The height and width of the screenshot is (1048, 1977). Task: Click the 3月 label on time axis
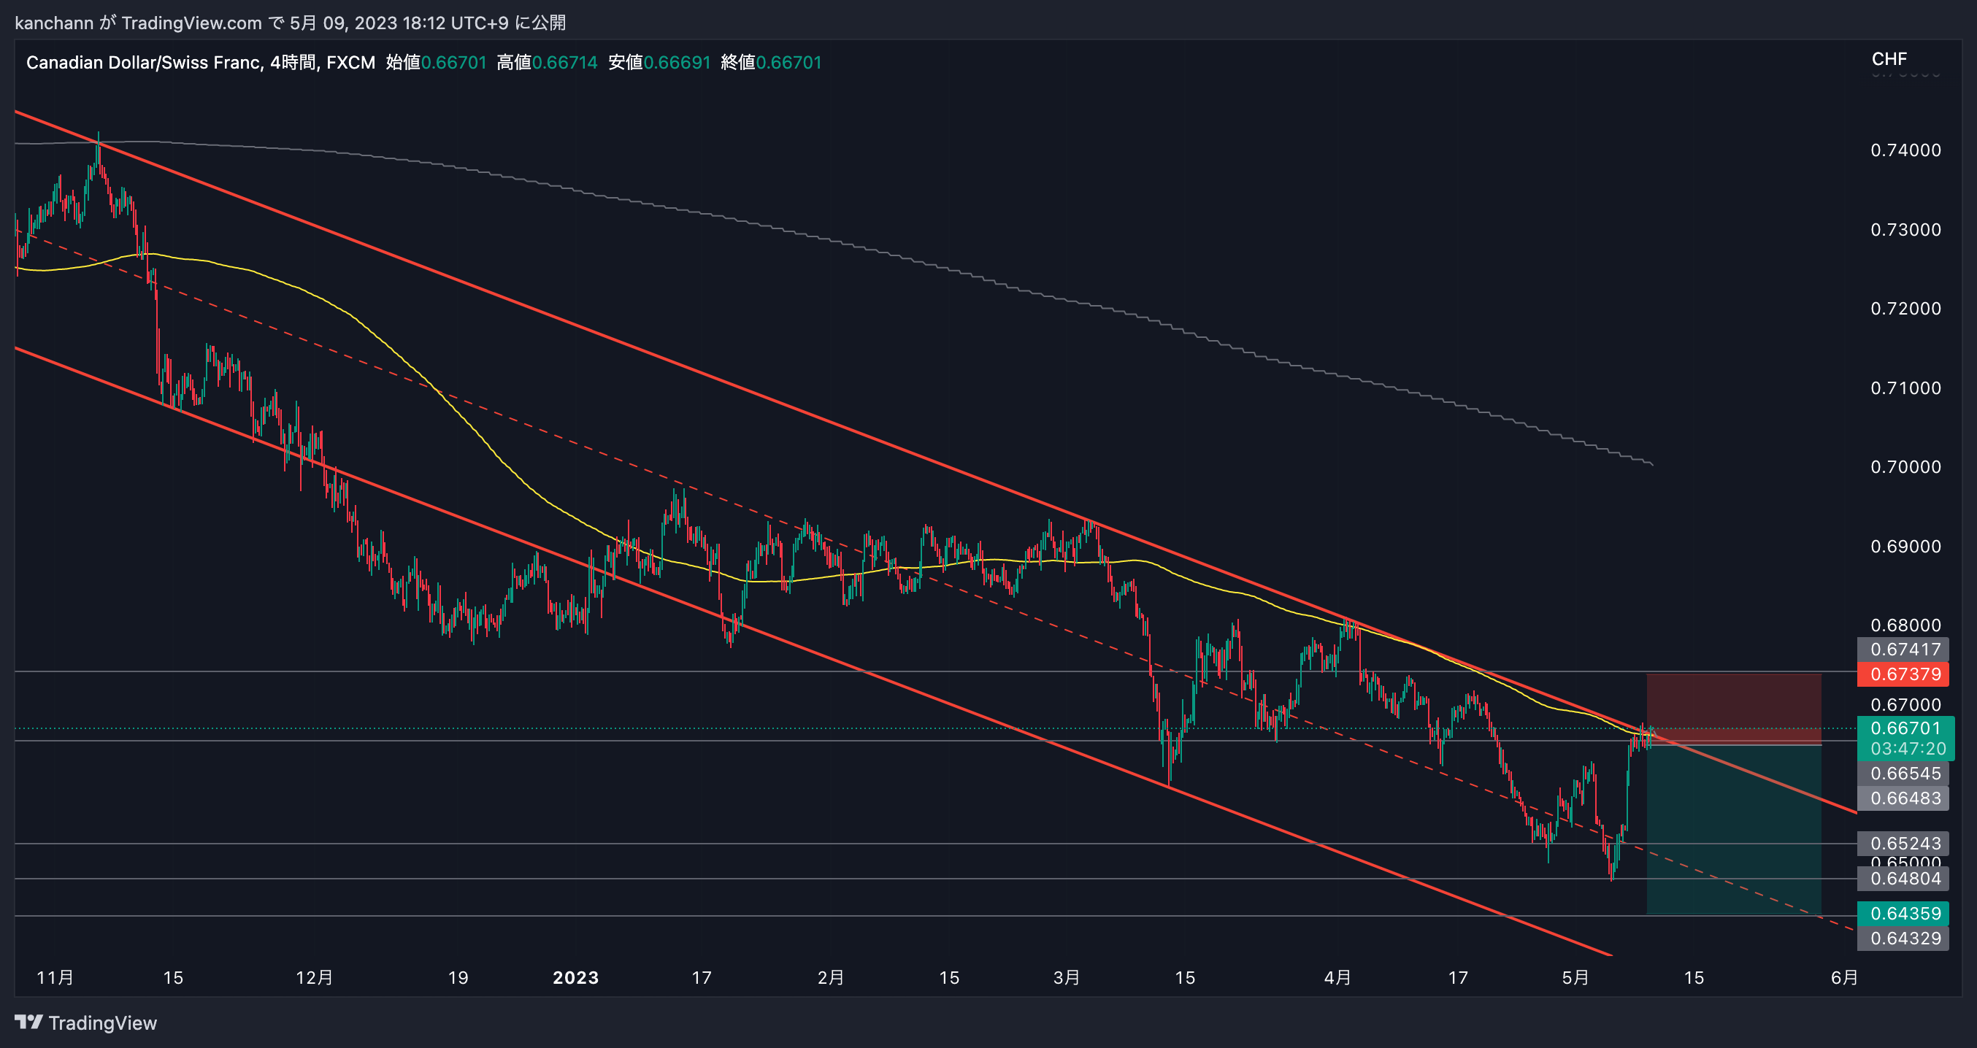tap(1067, 977)
